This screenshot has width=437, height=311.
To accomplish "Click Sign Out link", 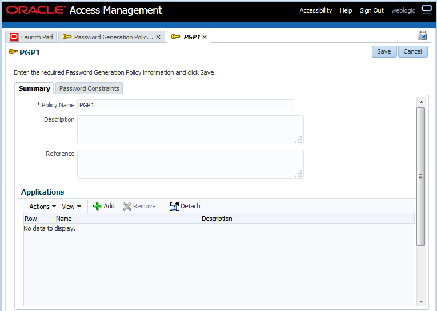I will tap(372, 10).
